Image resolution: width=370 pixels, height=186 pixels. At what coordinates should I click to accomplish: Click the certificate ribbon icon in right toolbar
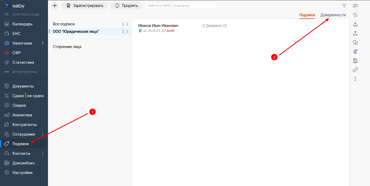355,52
